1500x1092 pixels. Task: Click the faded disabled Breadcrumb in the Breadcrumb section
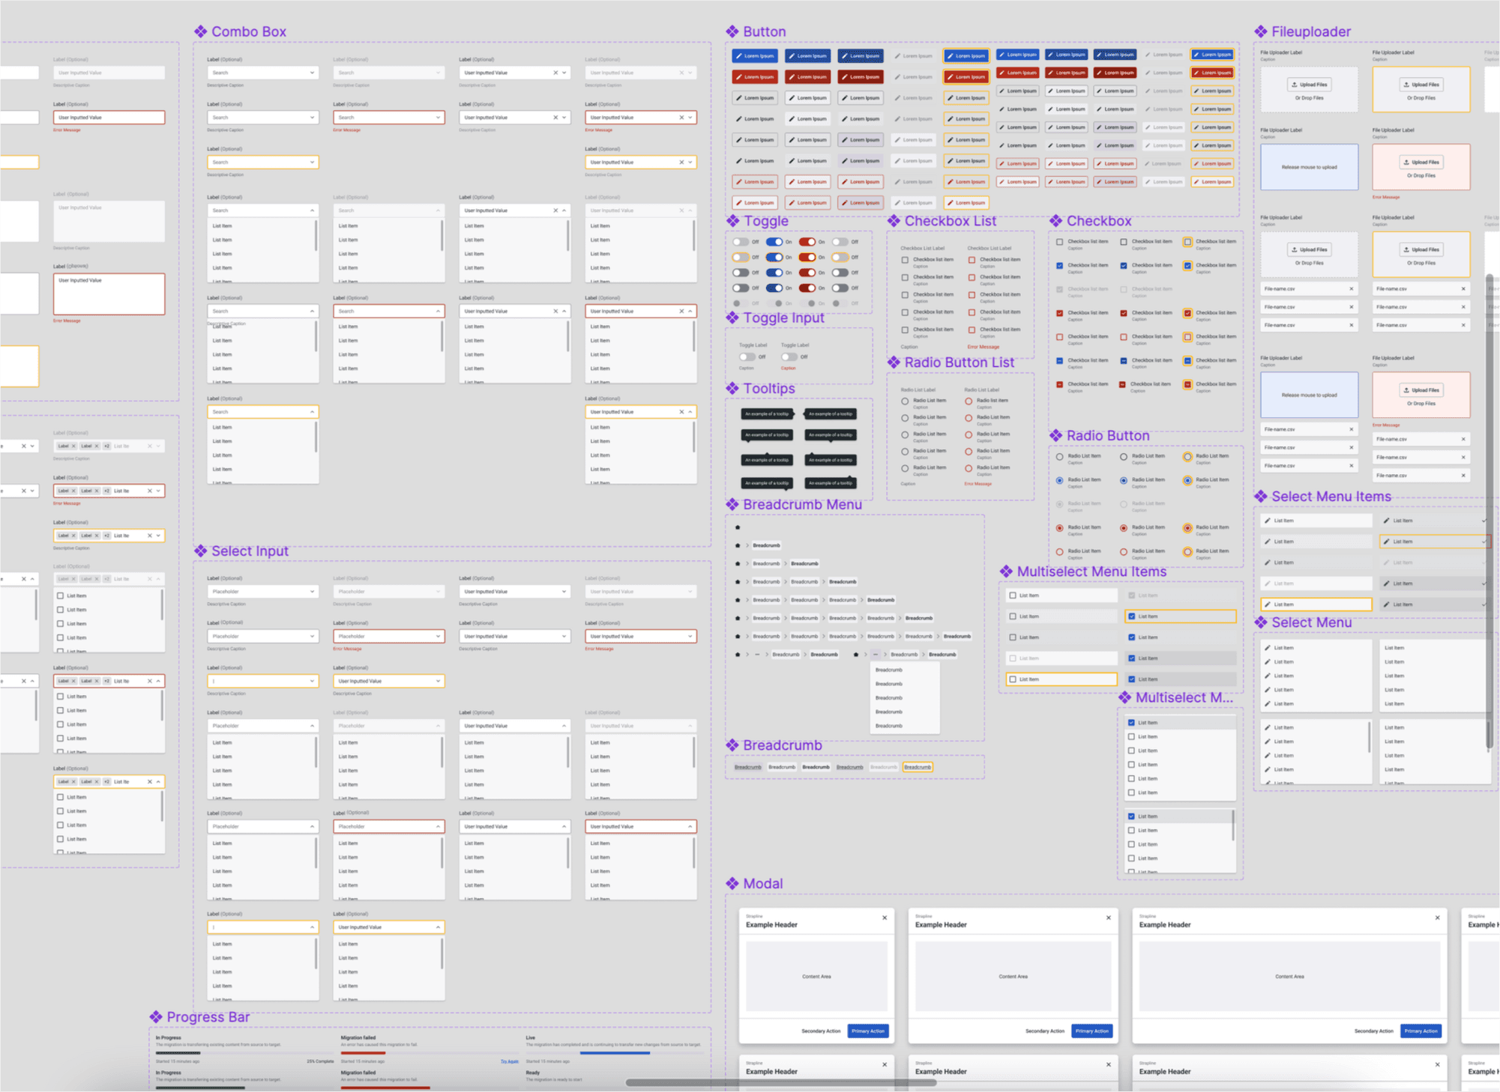tap(883, 767)
